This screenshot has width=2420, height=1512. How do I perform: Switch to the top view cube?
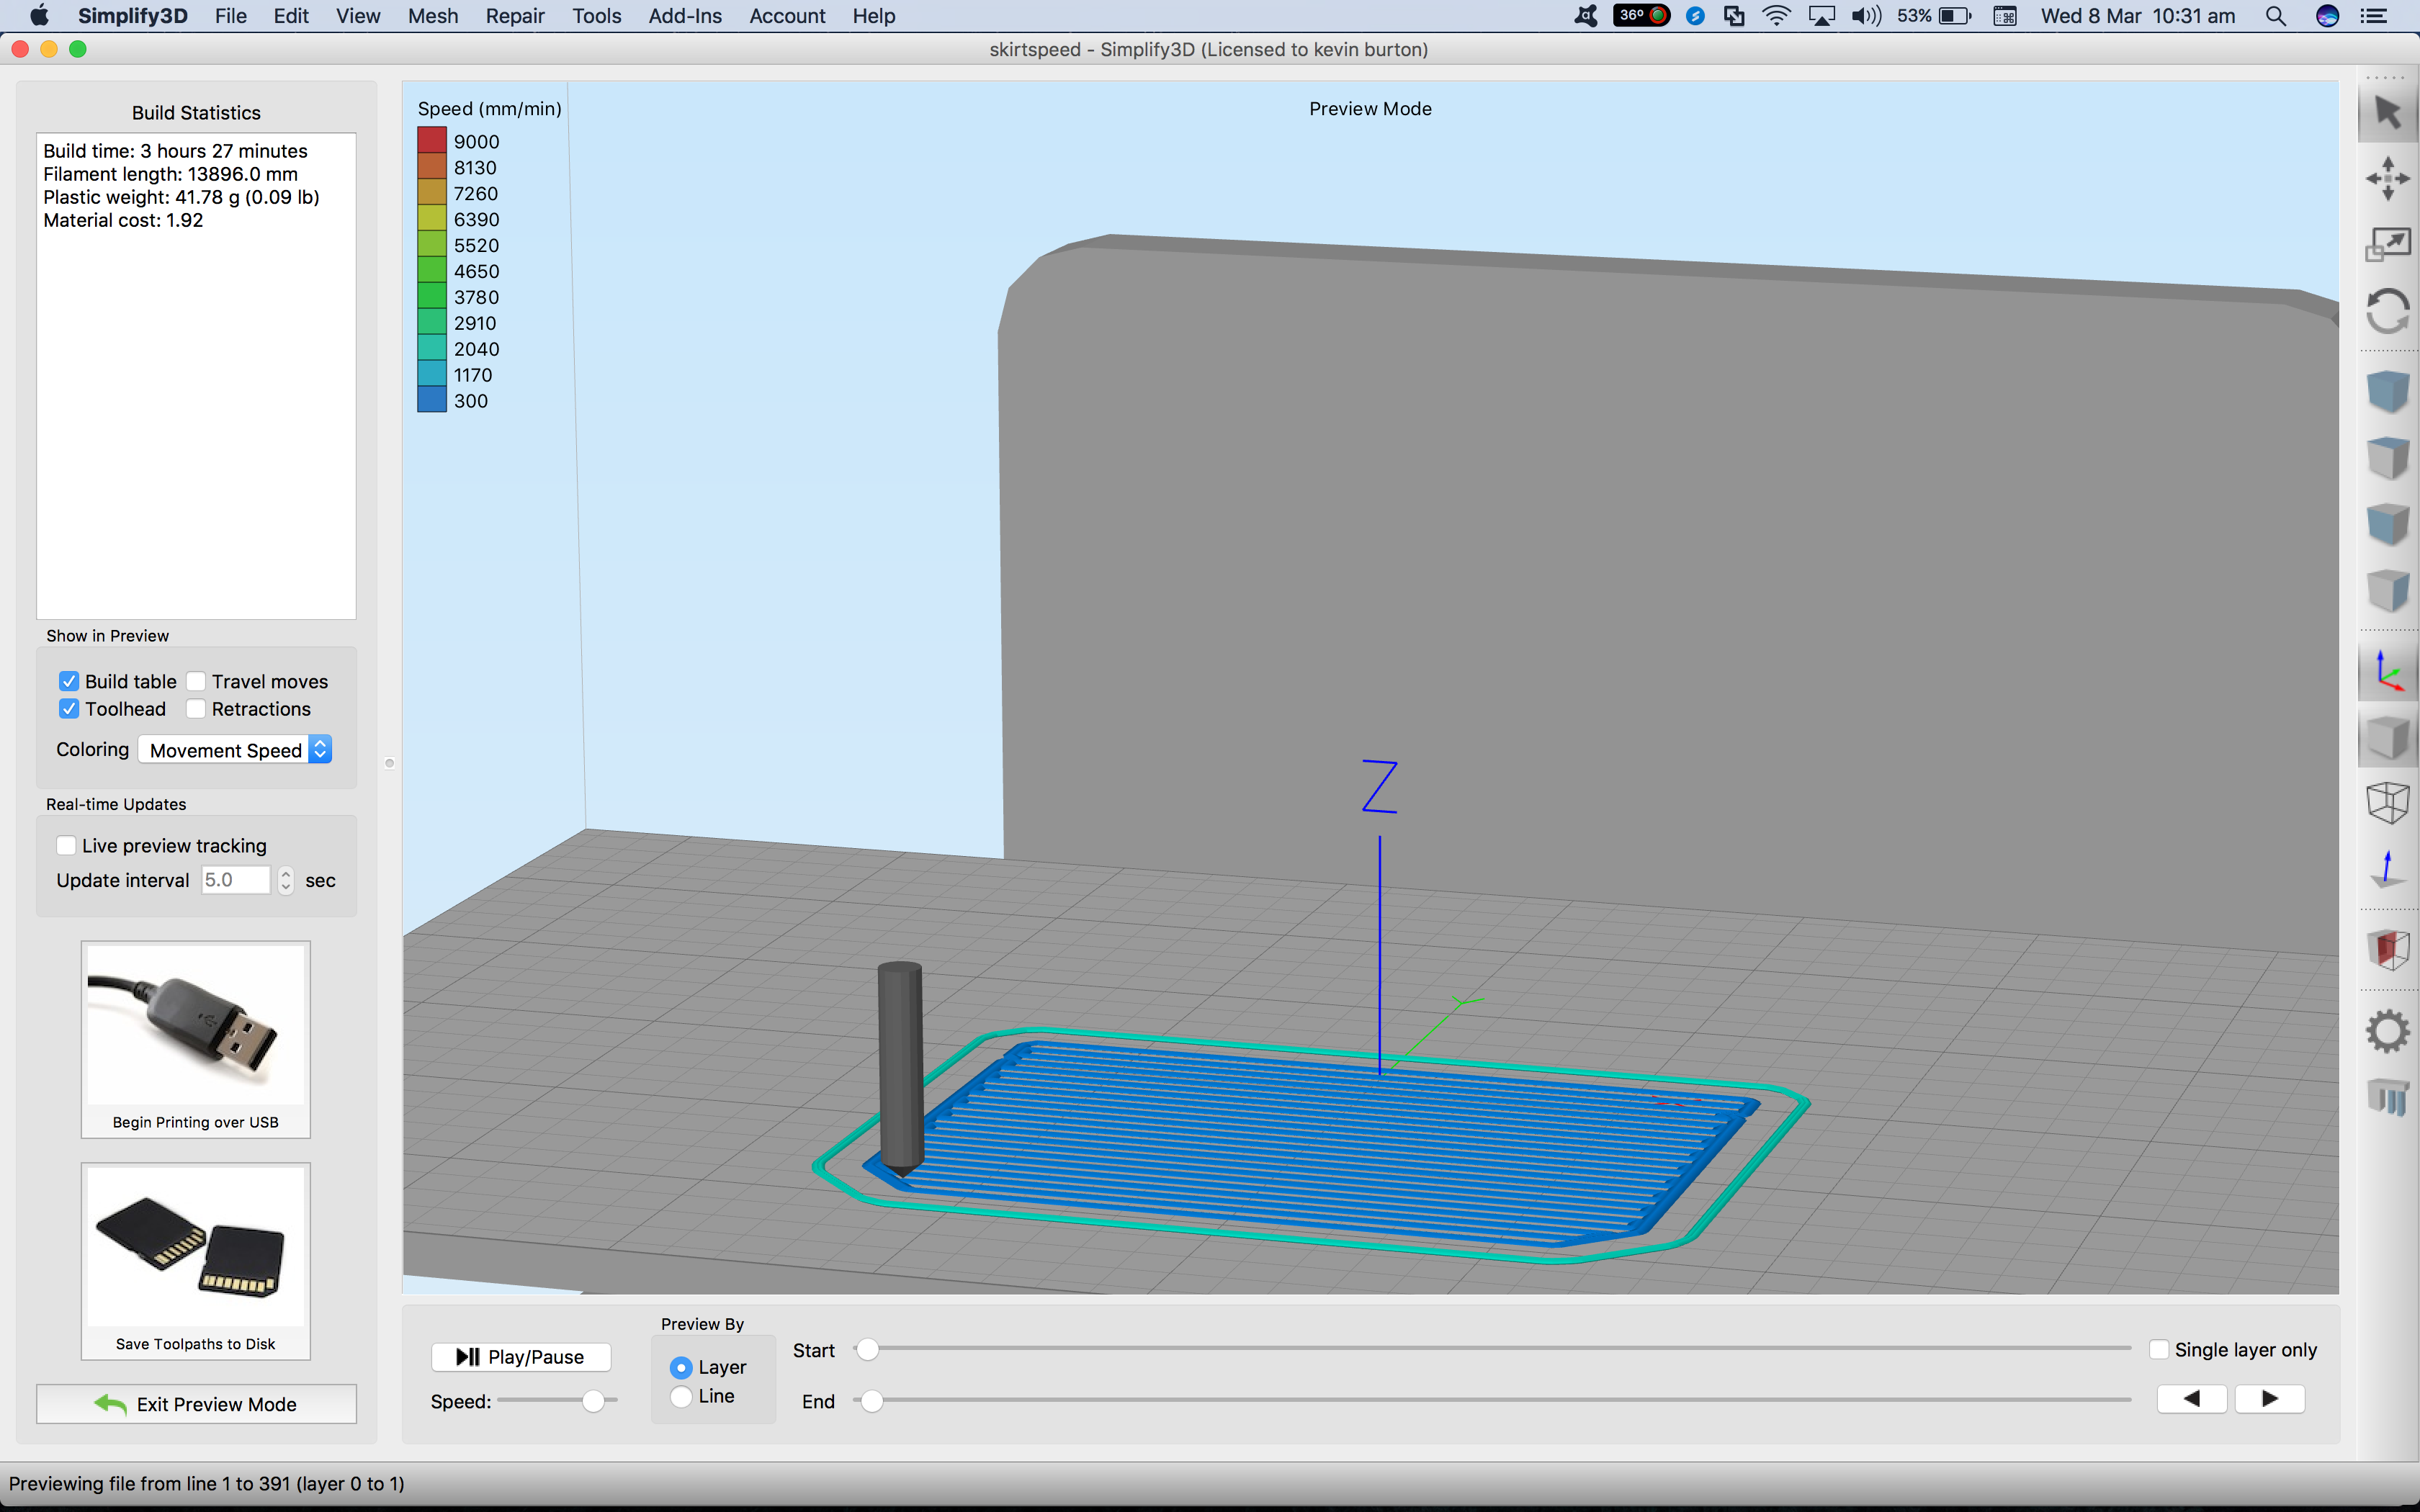click(x=2388, y=458)
